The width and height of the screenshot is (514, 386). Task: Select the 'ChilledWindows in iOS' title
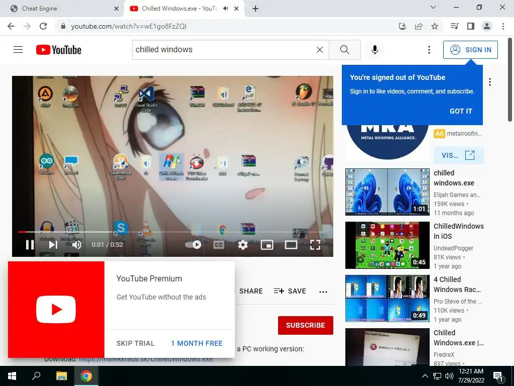[x=459, y=231]
